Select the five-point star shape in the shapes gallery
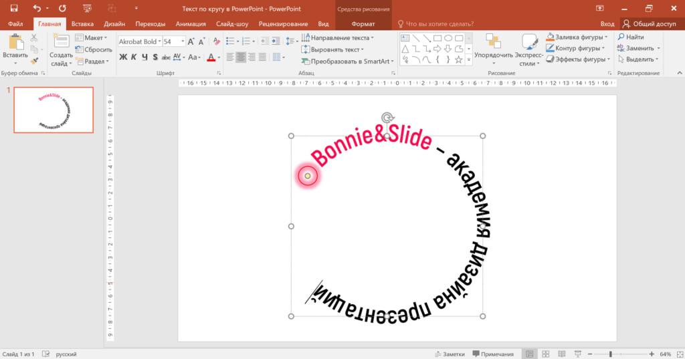Screen dimensions: 685x359 (x=458, y=59)
